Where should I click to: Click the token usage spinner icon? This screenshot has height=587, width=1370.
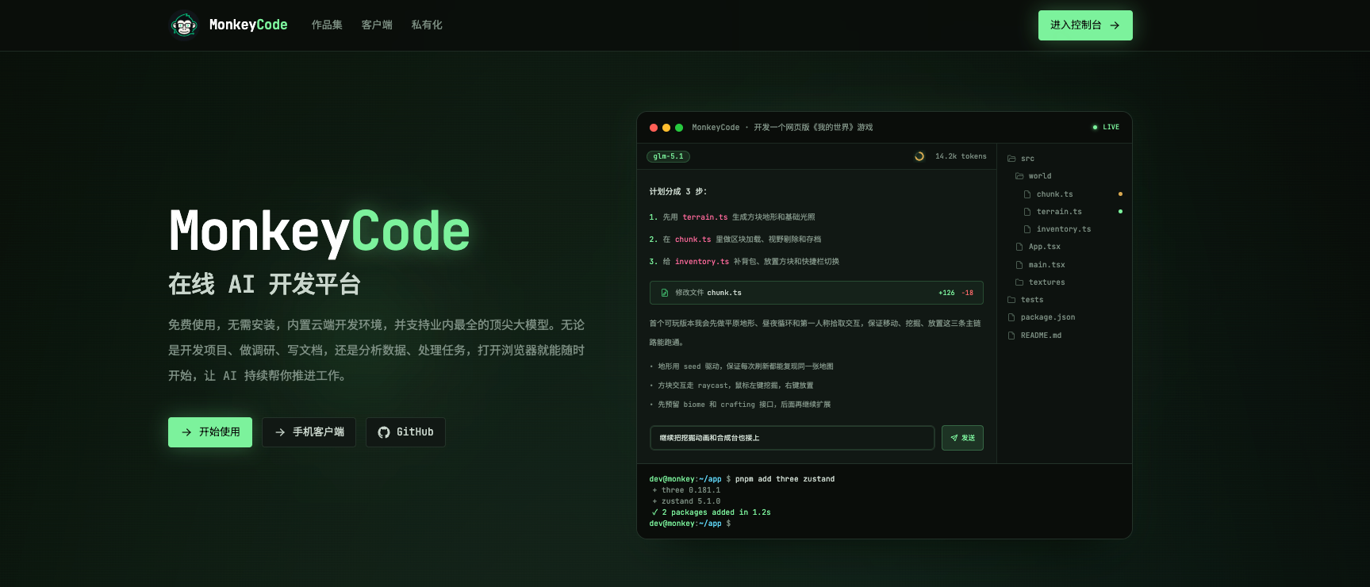919,156
